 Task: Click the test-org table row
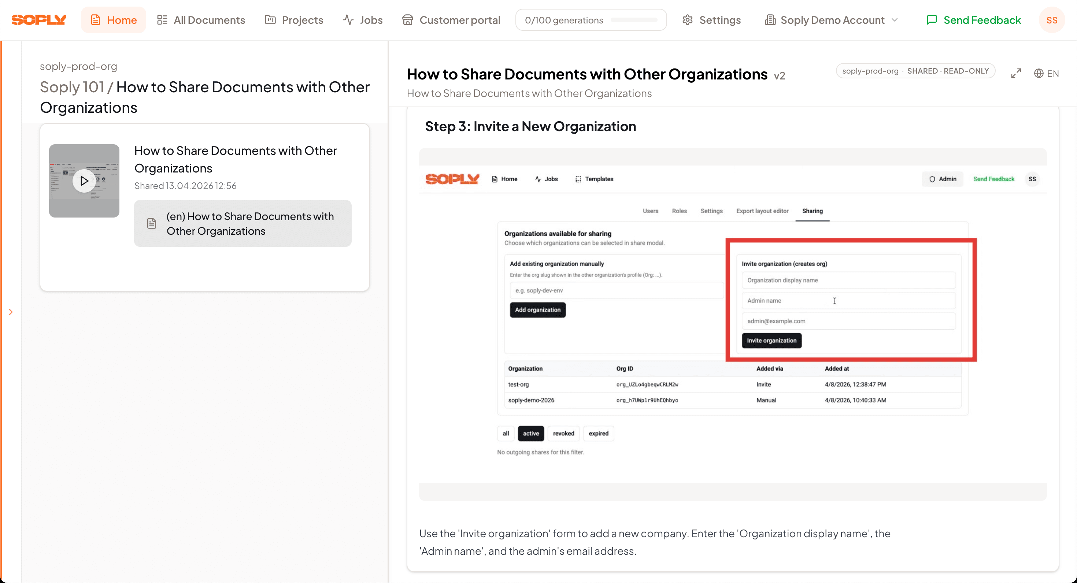pyautogui.click(x=733, y=384)
